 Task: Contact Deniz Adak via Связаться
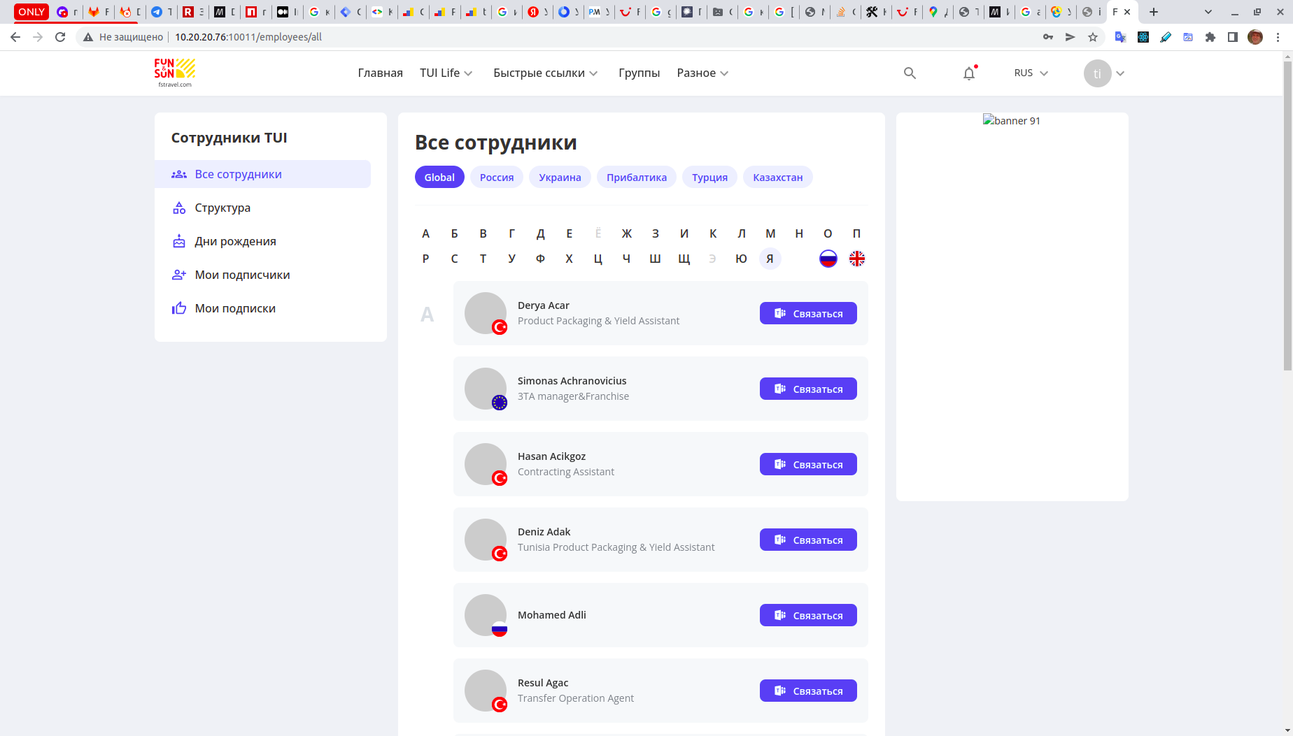[808, 540]
